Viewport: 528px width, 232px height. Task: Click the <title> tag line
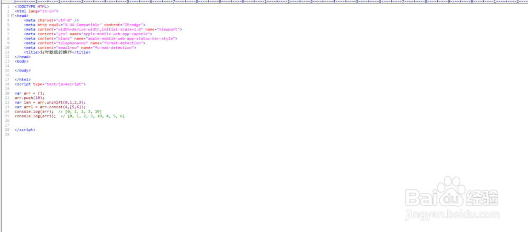(57, 53)
